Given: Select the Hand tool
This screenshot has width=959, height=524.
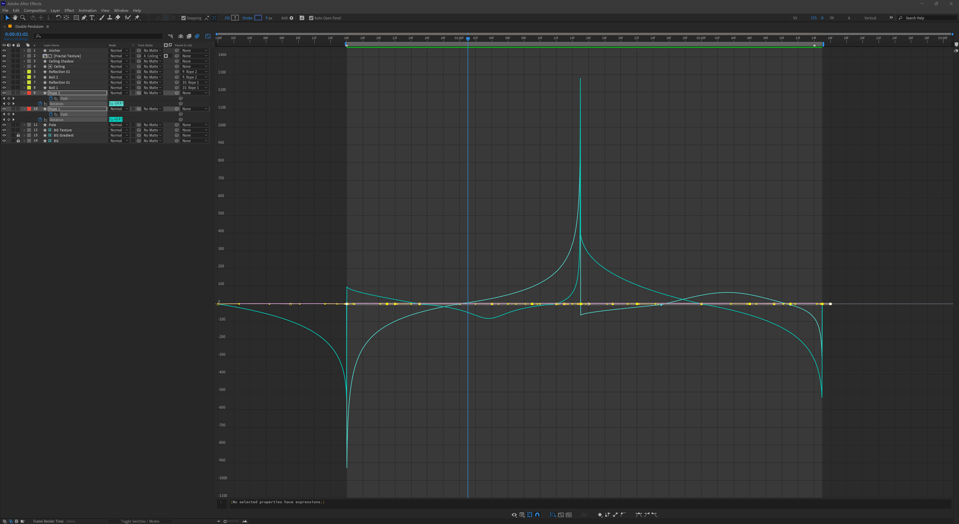Looking at the screenshot, I should tap(15, 18).
